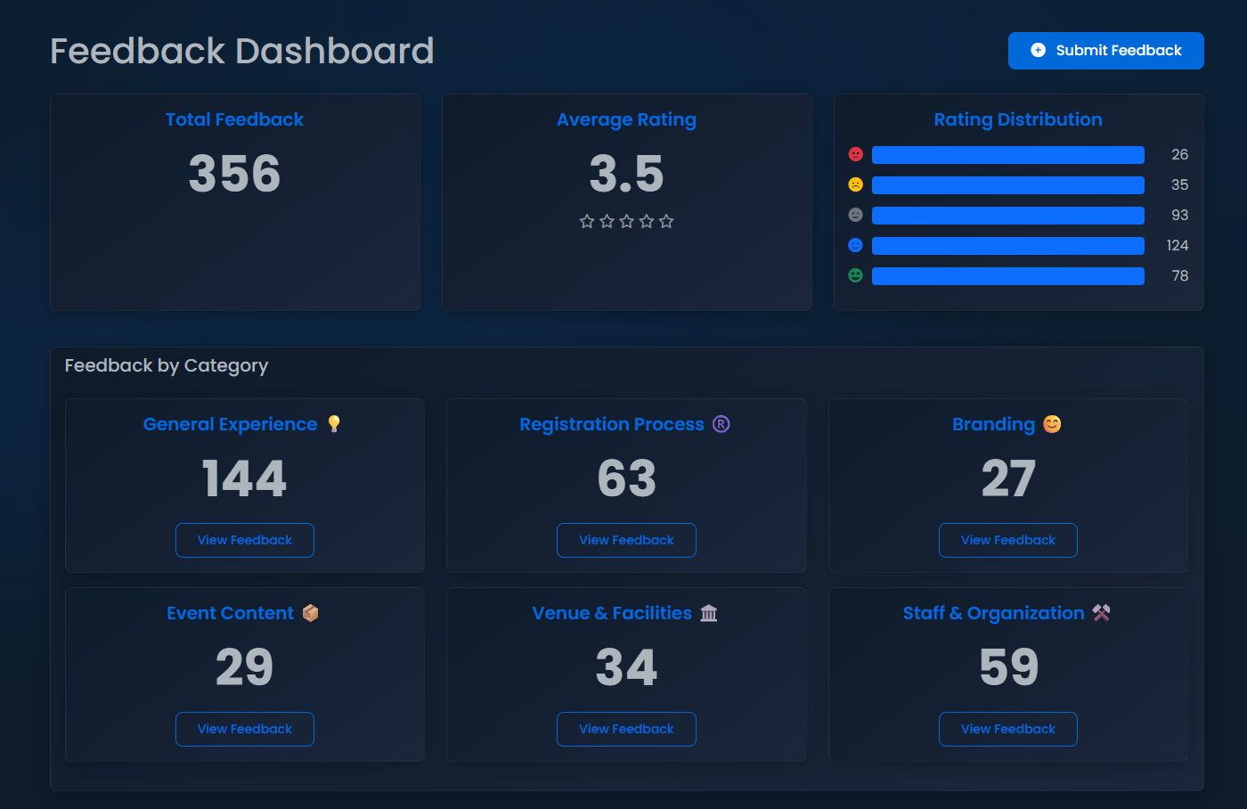Click the smiling blue face icon
The width and height of the screenshot is (1247, 809).
855,246
